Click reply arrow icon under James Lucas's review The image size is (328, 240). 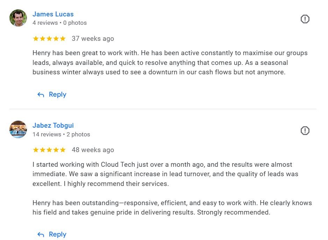tap(41, 95)
